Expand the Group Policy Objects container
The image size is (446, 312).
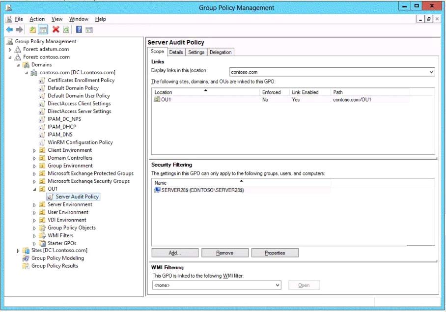tap(34, 228)
